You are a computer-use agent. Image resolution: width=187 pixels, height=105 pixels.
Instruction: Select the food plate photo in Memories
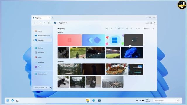coord(117,69)
